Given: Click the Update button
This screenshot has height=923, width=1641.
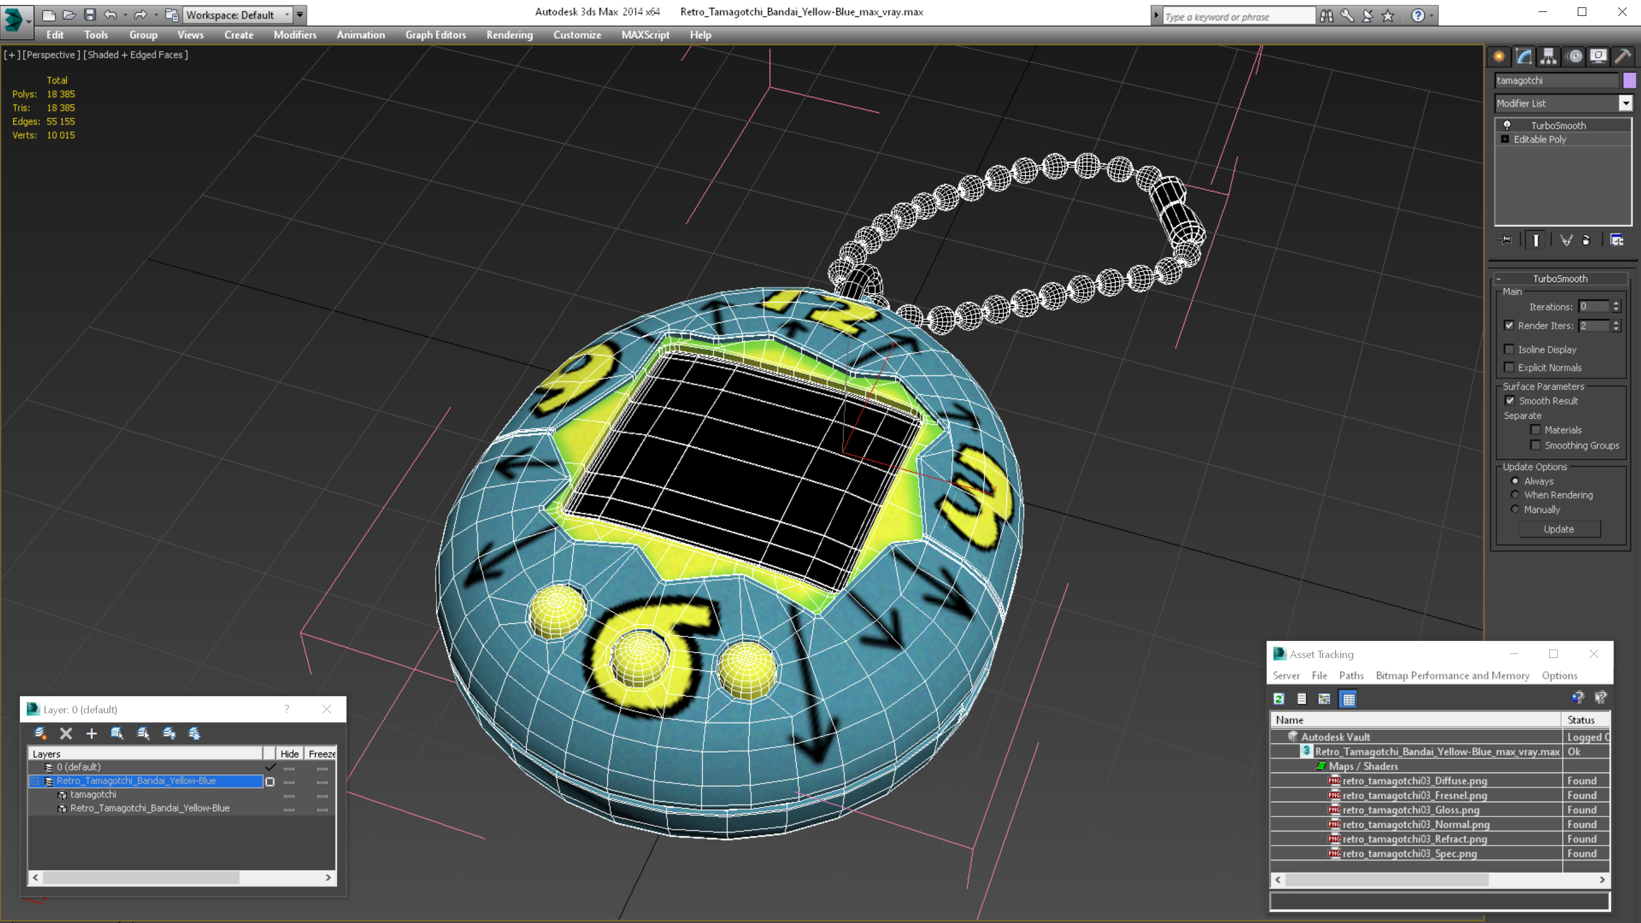Looking at the screenshot, I should (x=1559, y=529).
